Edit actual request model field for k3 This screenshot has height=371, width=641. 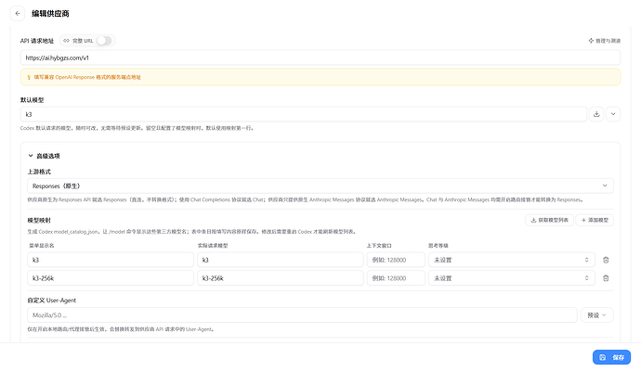click(280, 260)
